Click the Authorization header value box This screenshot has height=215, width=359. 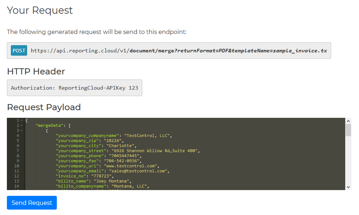[x=75, y=88]
